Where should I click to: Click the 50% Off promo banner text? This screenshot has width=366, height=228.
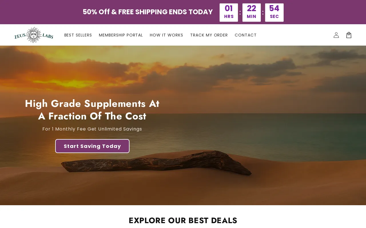click(x=148, y=12)
